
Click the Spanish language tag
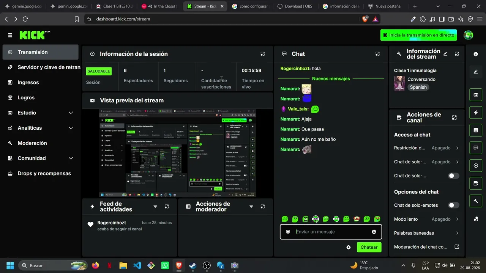point(418,87)
